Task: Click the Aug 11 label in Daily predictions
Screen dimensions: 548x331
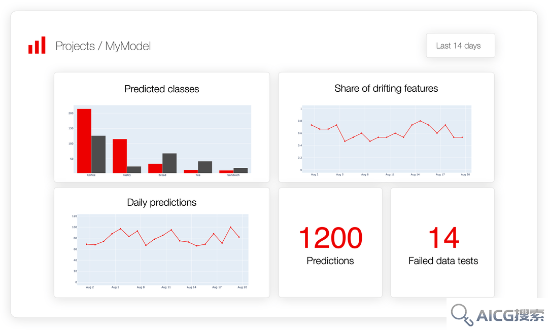Action: click(x=166, y=287)
